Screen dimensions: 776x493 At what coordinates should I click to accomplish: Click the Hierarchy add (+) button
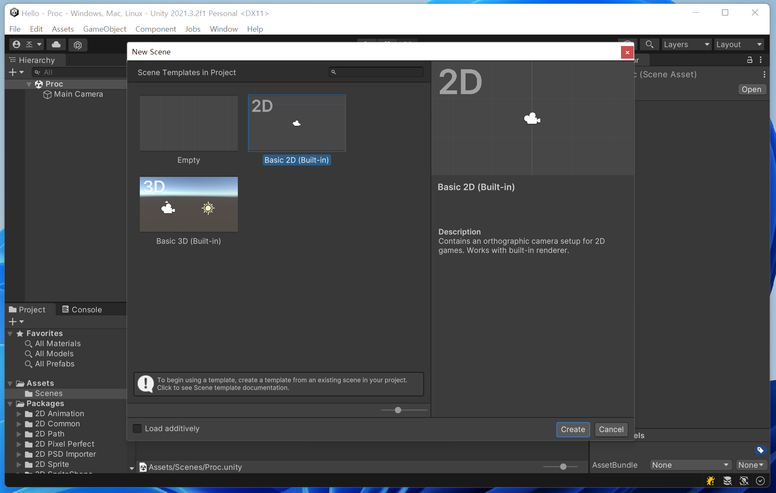click(16, 72)
